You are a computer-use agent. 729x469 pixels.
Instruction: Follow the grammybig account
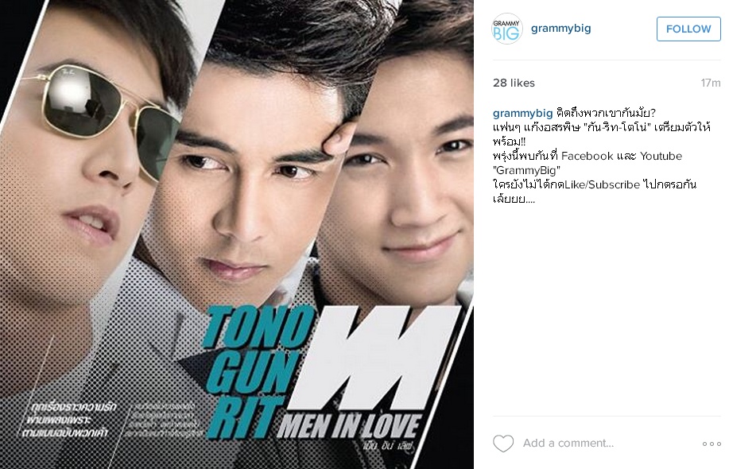(x=688, y=29)
